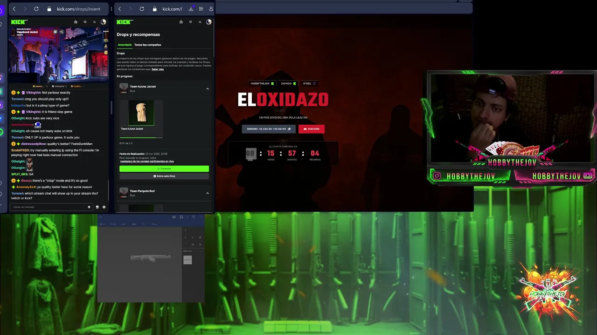Open drops gift icon in left Kick header

tap(76, 22)
